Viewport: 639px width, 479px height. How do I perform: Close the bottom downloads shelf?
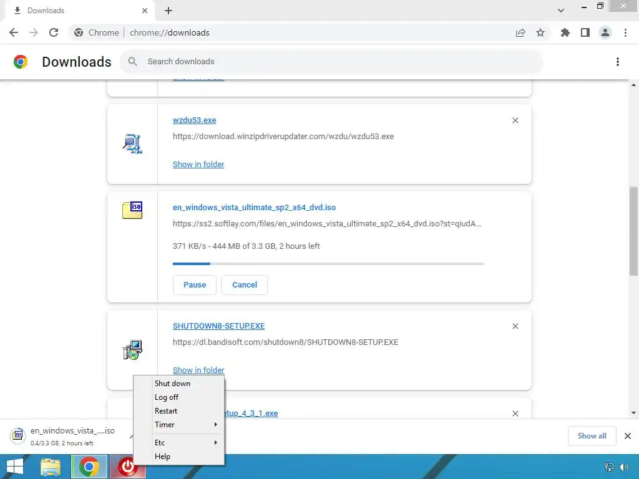point(628,436)
